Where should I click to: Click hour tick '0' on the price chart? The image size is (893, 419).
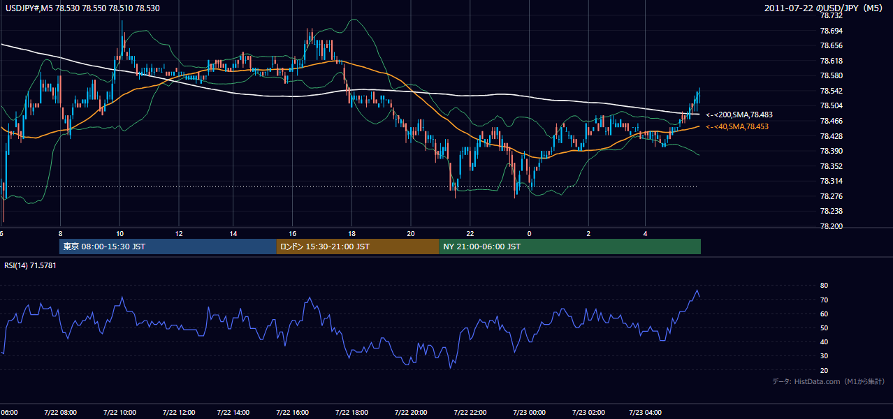529,233
